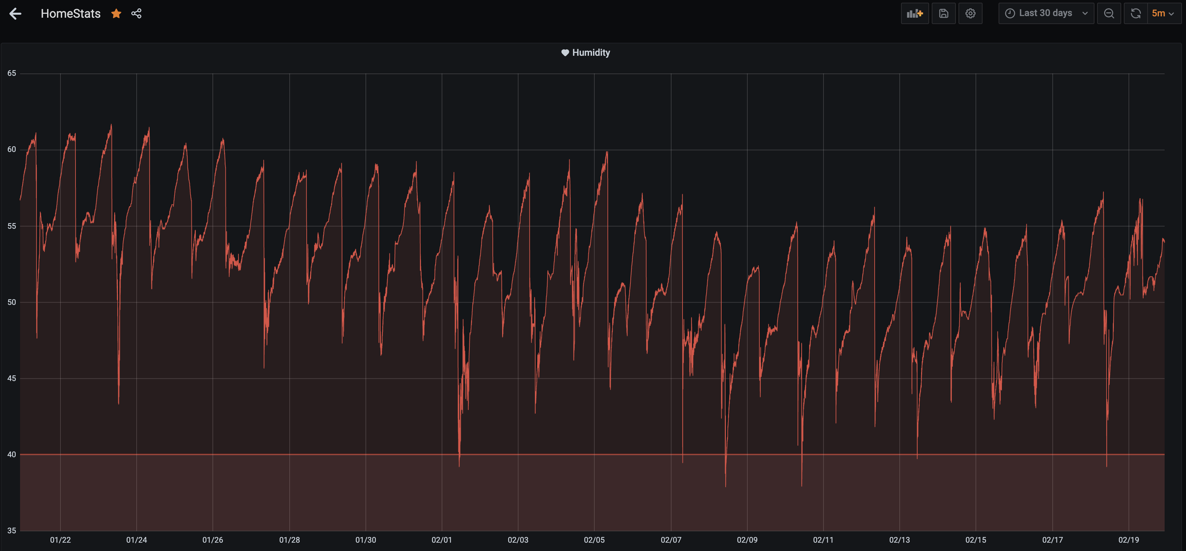
Task: Expand the 5m refresh interval dropdown
Action: pyautogui.click(x=1163, y=13)
